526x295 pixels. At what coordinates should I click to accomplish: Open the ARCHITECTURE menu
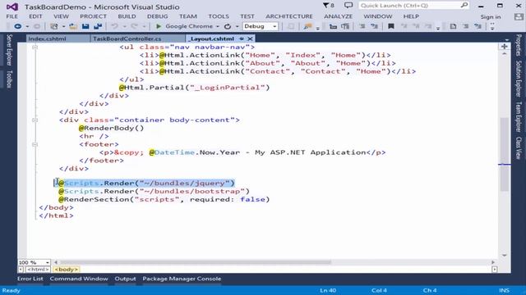click(x=289, y=16)
